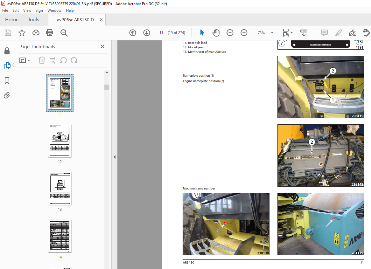Open the Bookmarks panel icon
This screenshot has width=371, height=269.
pyautogui.click(x=7, y=81)
